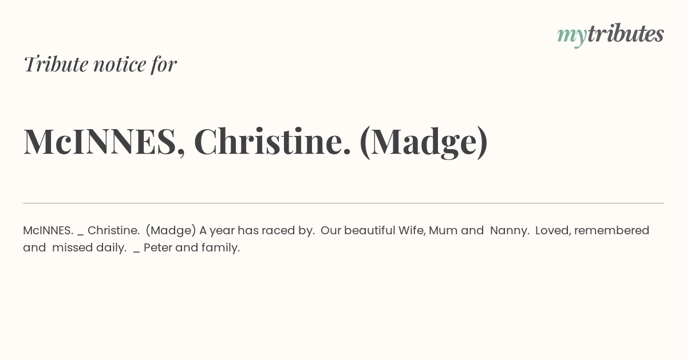Click the word "Nanny." in the notice
687x360 pixels.
(510, 231)
